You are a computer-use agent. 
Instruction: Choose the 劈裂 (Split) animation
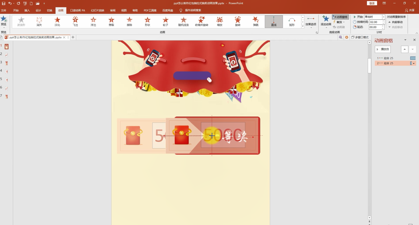[x=111, y=21]
